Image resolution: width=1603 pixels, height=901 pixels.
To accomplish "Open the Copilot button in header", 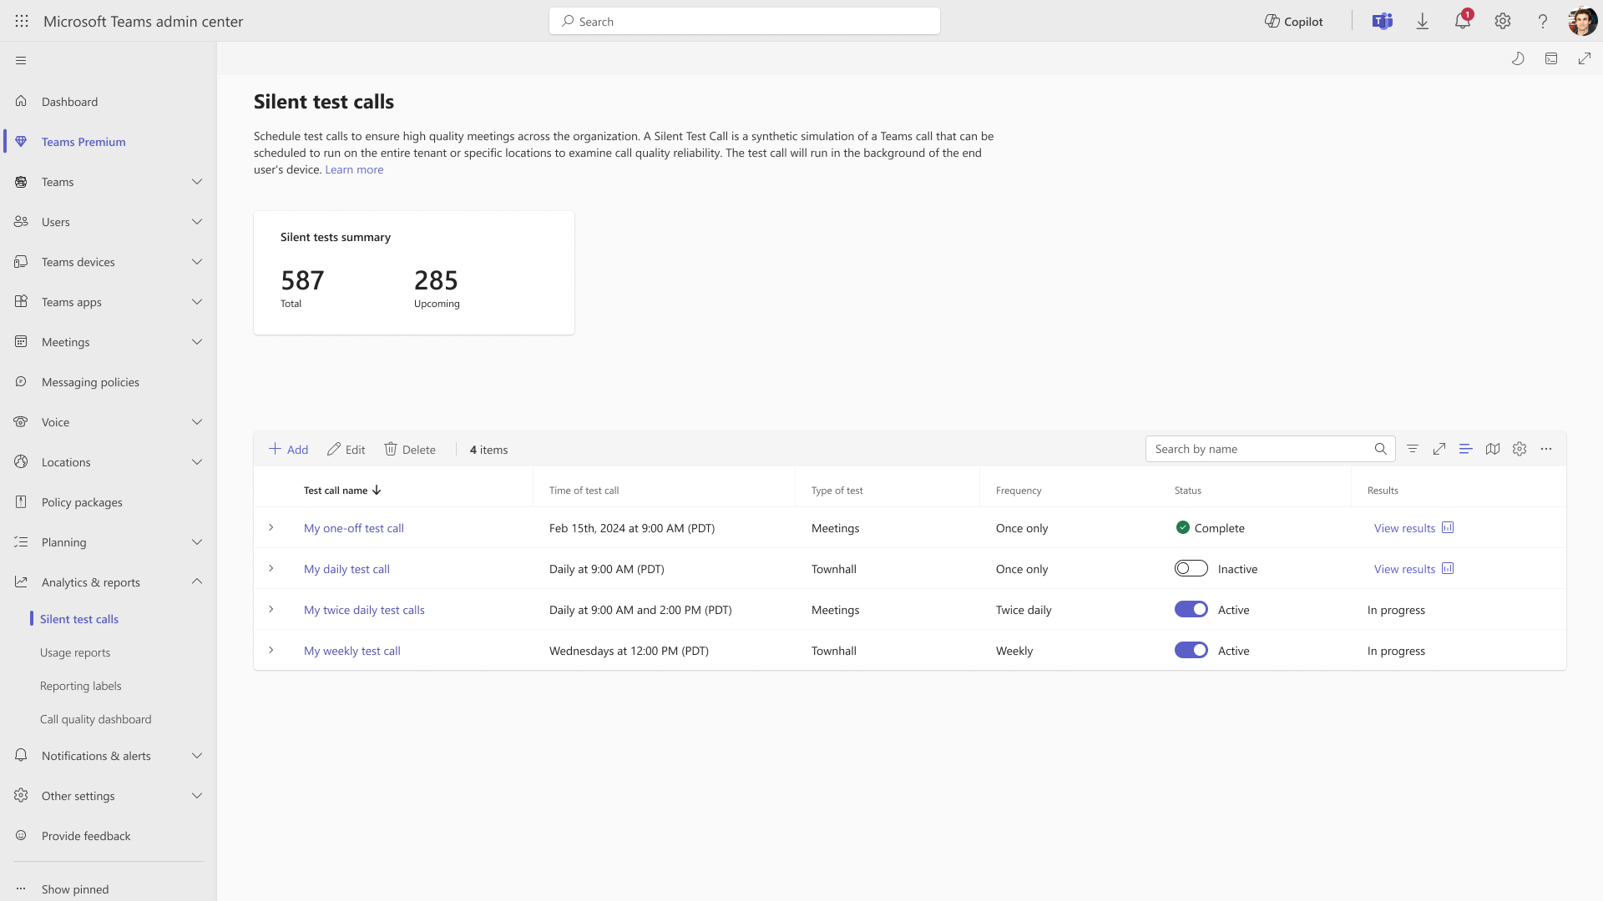I will [x=1293, y=22].
